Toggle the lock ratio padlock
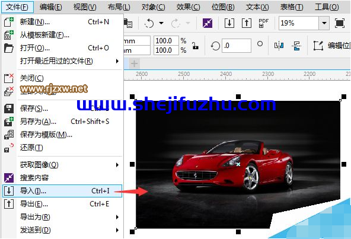The image size is (351, 239). 196,46
